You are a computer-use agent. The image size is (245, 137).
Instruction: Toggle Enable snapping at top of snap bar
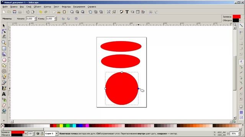point(241,25)
